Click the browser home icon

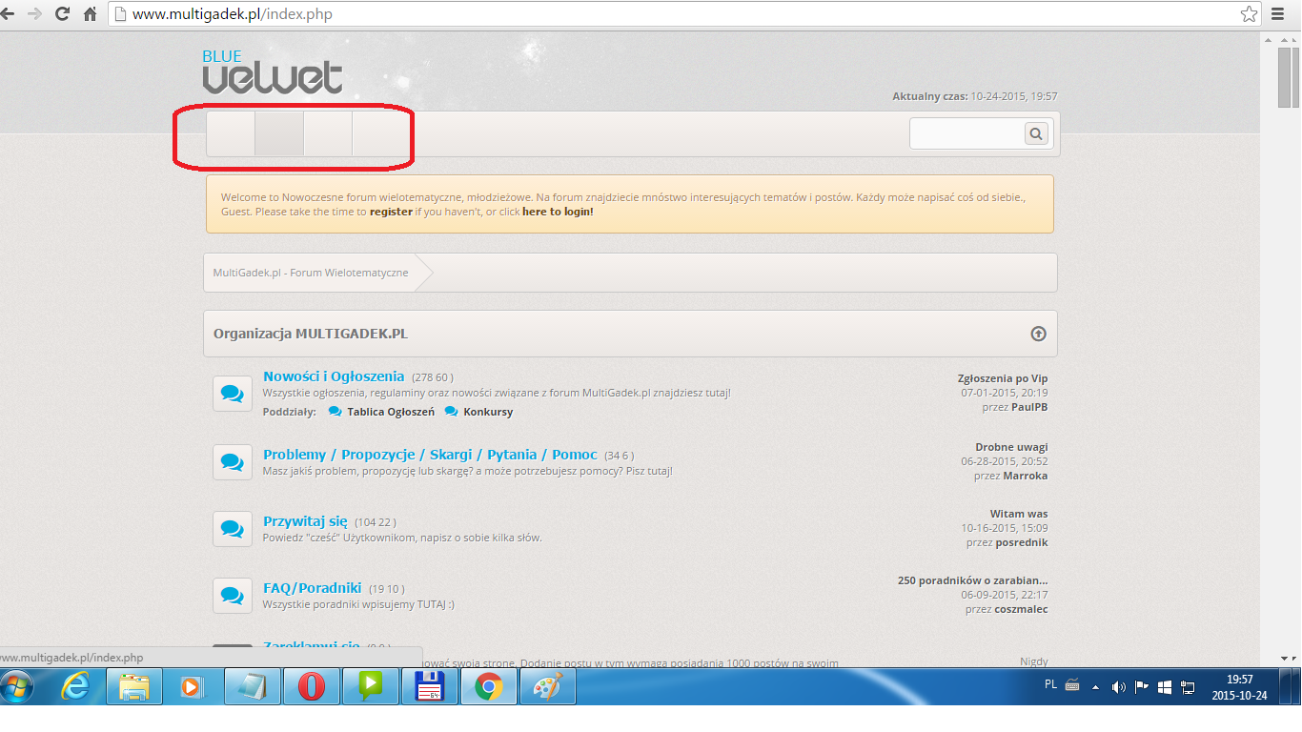click(x=91, y=13)
